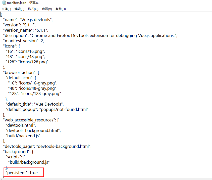Click the "icons/48.png" entry line
Image resolution: width=212 pixels, height=180 pixels.
(x=25, y=57)
